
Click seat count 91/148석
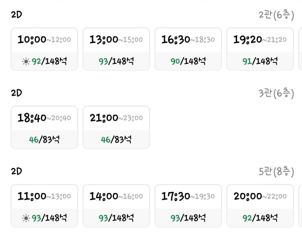(x=260, y=61)
